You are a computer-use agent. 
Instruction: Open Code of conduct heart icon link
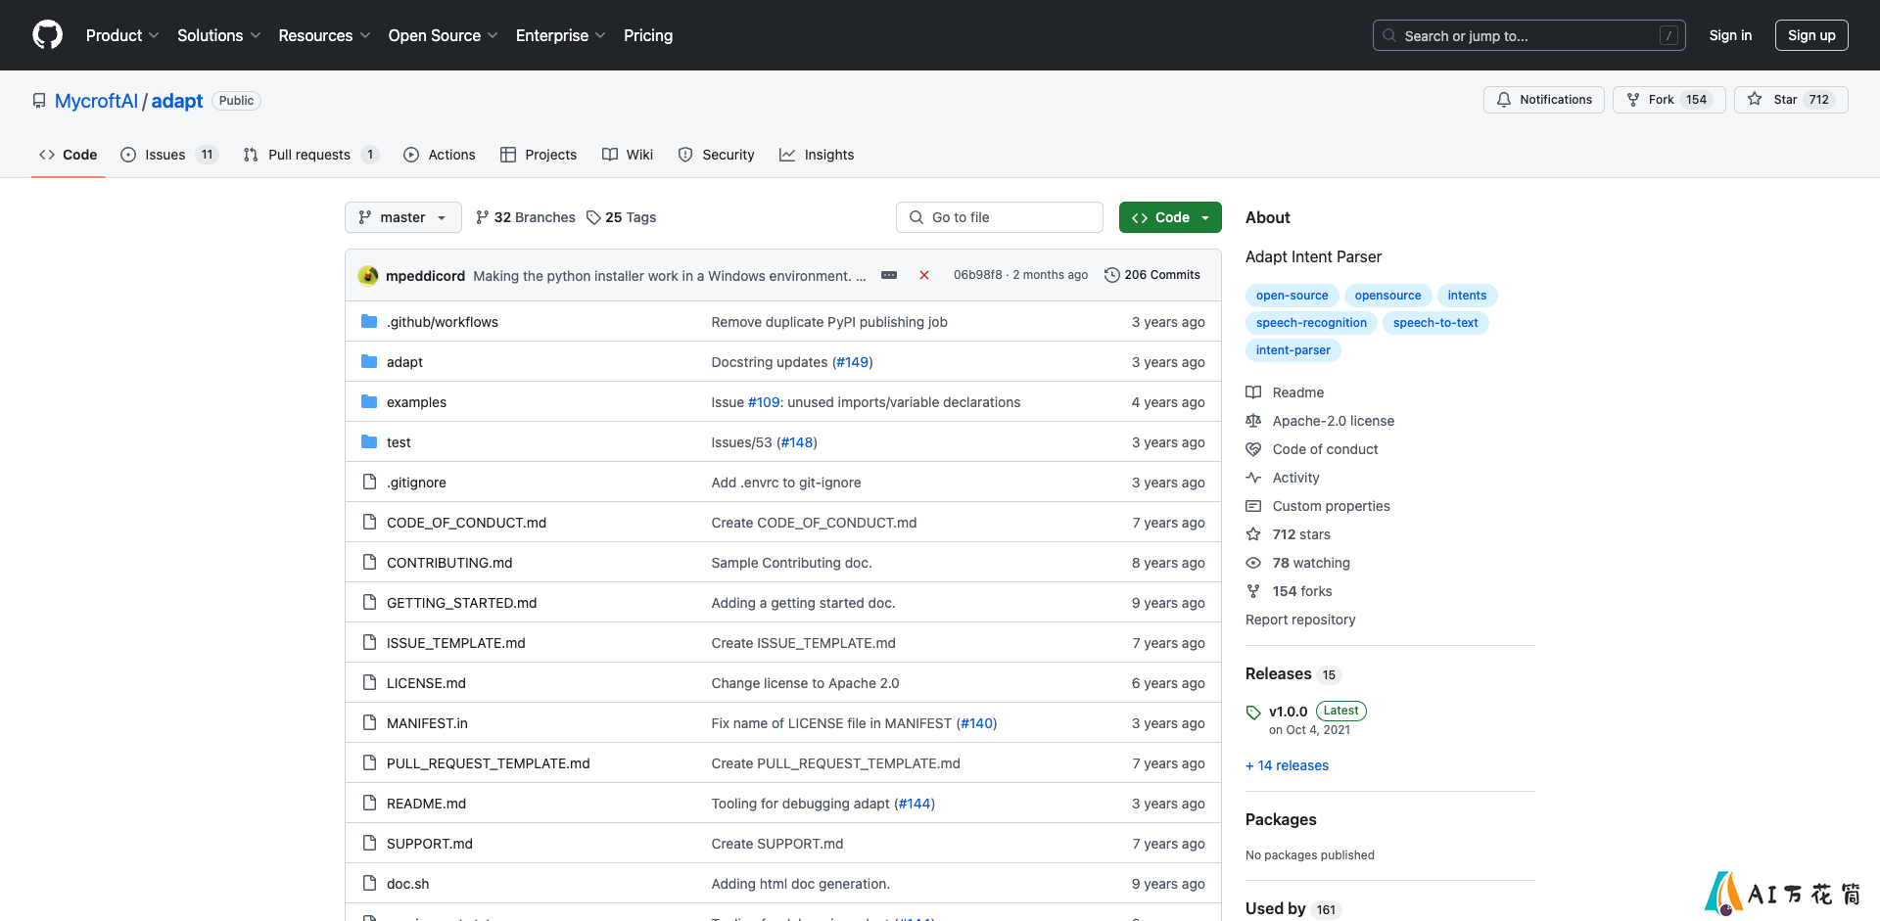click(x=1253, y=449)
